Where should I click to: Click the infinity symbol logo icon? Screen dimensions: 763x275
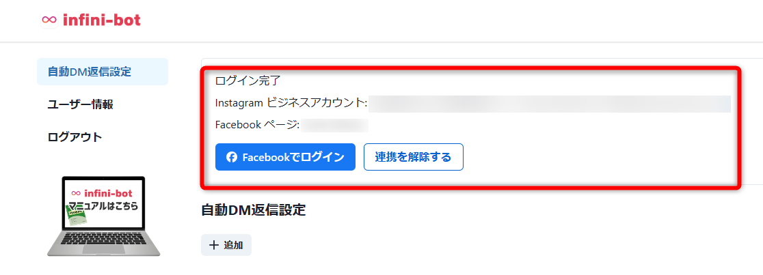click(49, 20)
